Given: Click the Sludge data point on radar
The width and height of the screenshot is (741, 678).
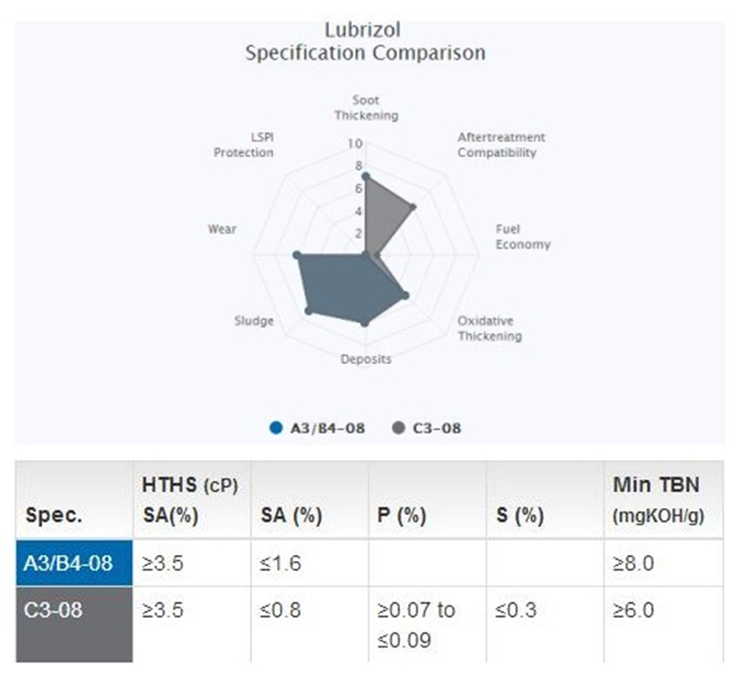Looking at the screenshot, I should 308,311.
